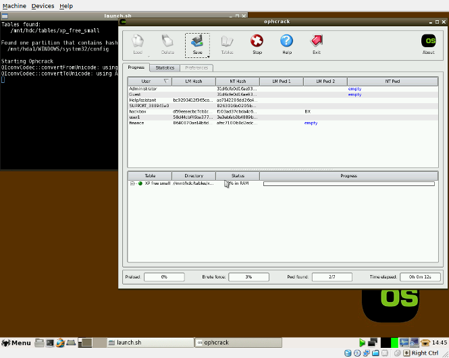This screenshot has height=358, width=449.
Task: Click the Progress column header in tables list
Action: (x=349, y=176)
